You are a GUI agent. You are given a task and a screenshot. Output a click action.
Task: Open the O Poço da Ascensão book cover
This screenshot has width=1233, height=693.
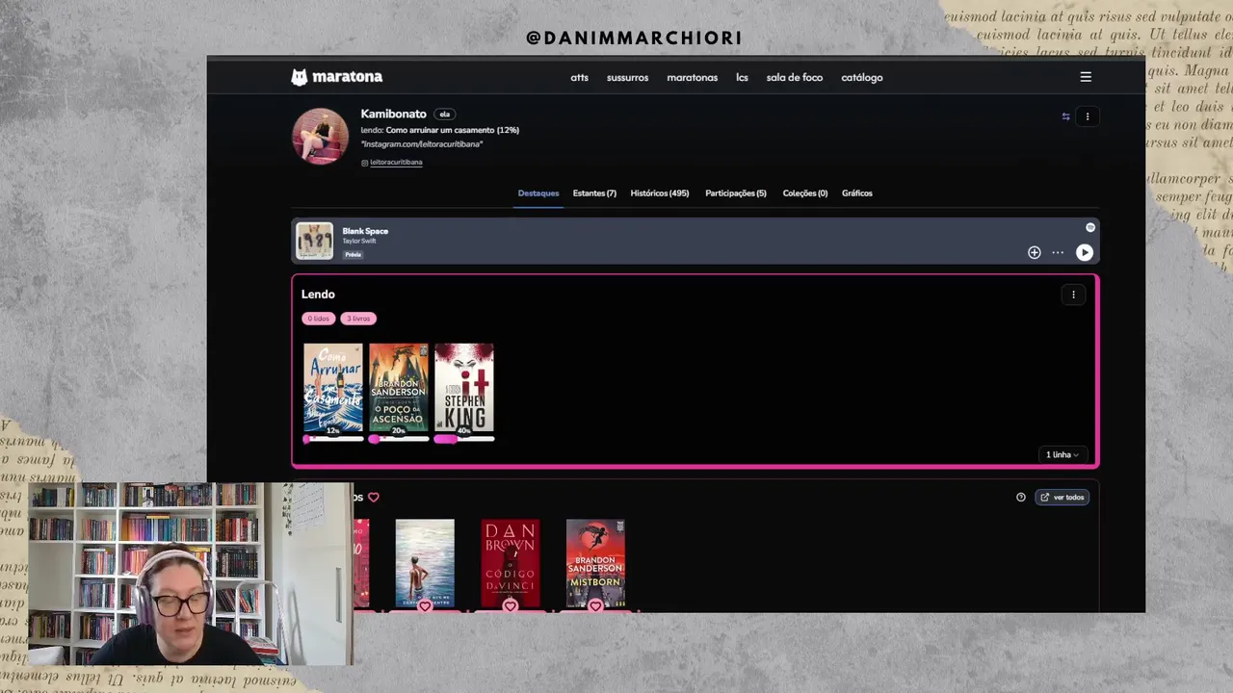[399, 387]
